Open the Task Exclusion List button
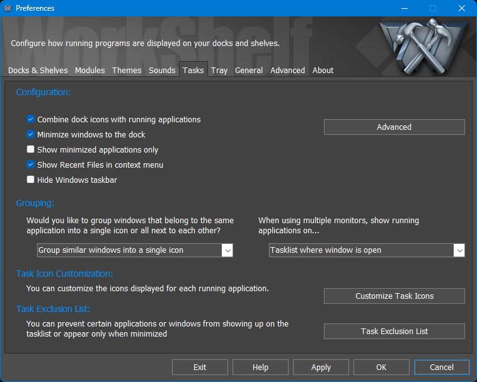The image size is (477, 382). (394, 331)
